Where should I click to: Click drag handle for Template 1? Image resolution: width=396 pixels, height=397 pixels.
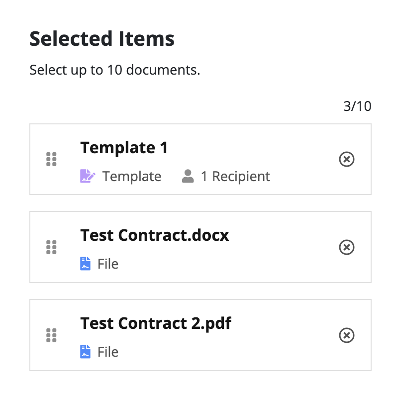(51, 159)
